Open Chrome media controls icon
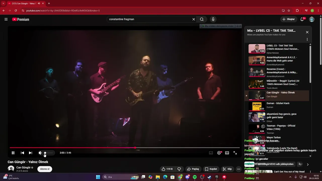The width and height of the screenshot is (322, 181). [x=306, y=11]
